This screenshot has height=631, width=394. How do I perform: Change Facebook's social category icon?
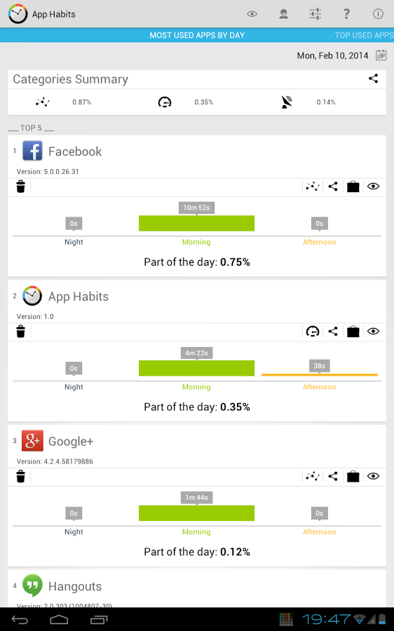(313, 186)
